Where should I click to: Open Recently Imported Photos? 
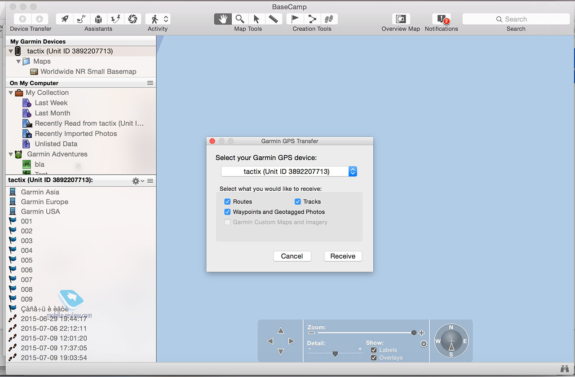click(76, 134)
